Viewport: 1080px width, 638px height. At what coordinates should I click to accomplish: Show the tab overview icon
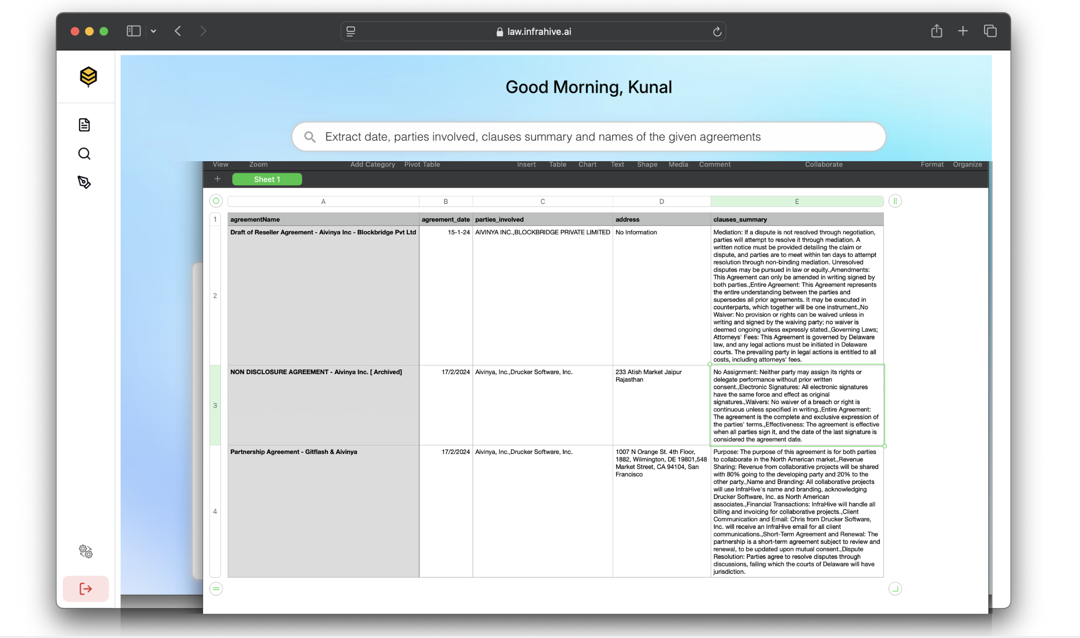point(990,31)
